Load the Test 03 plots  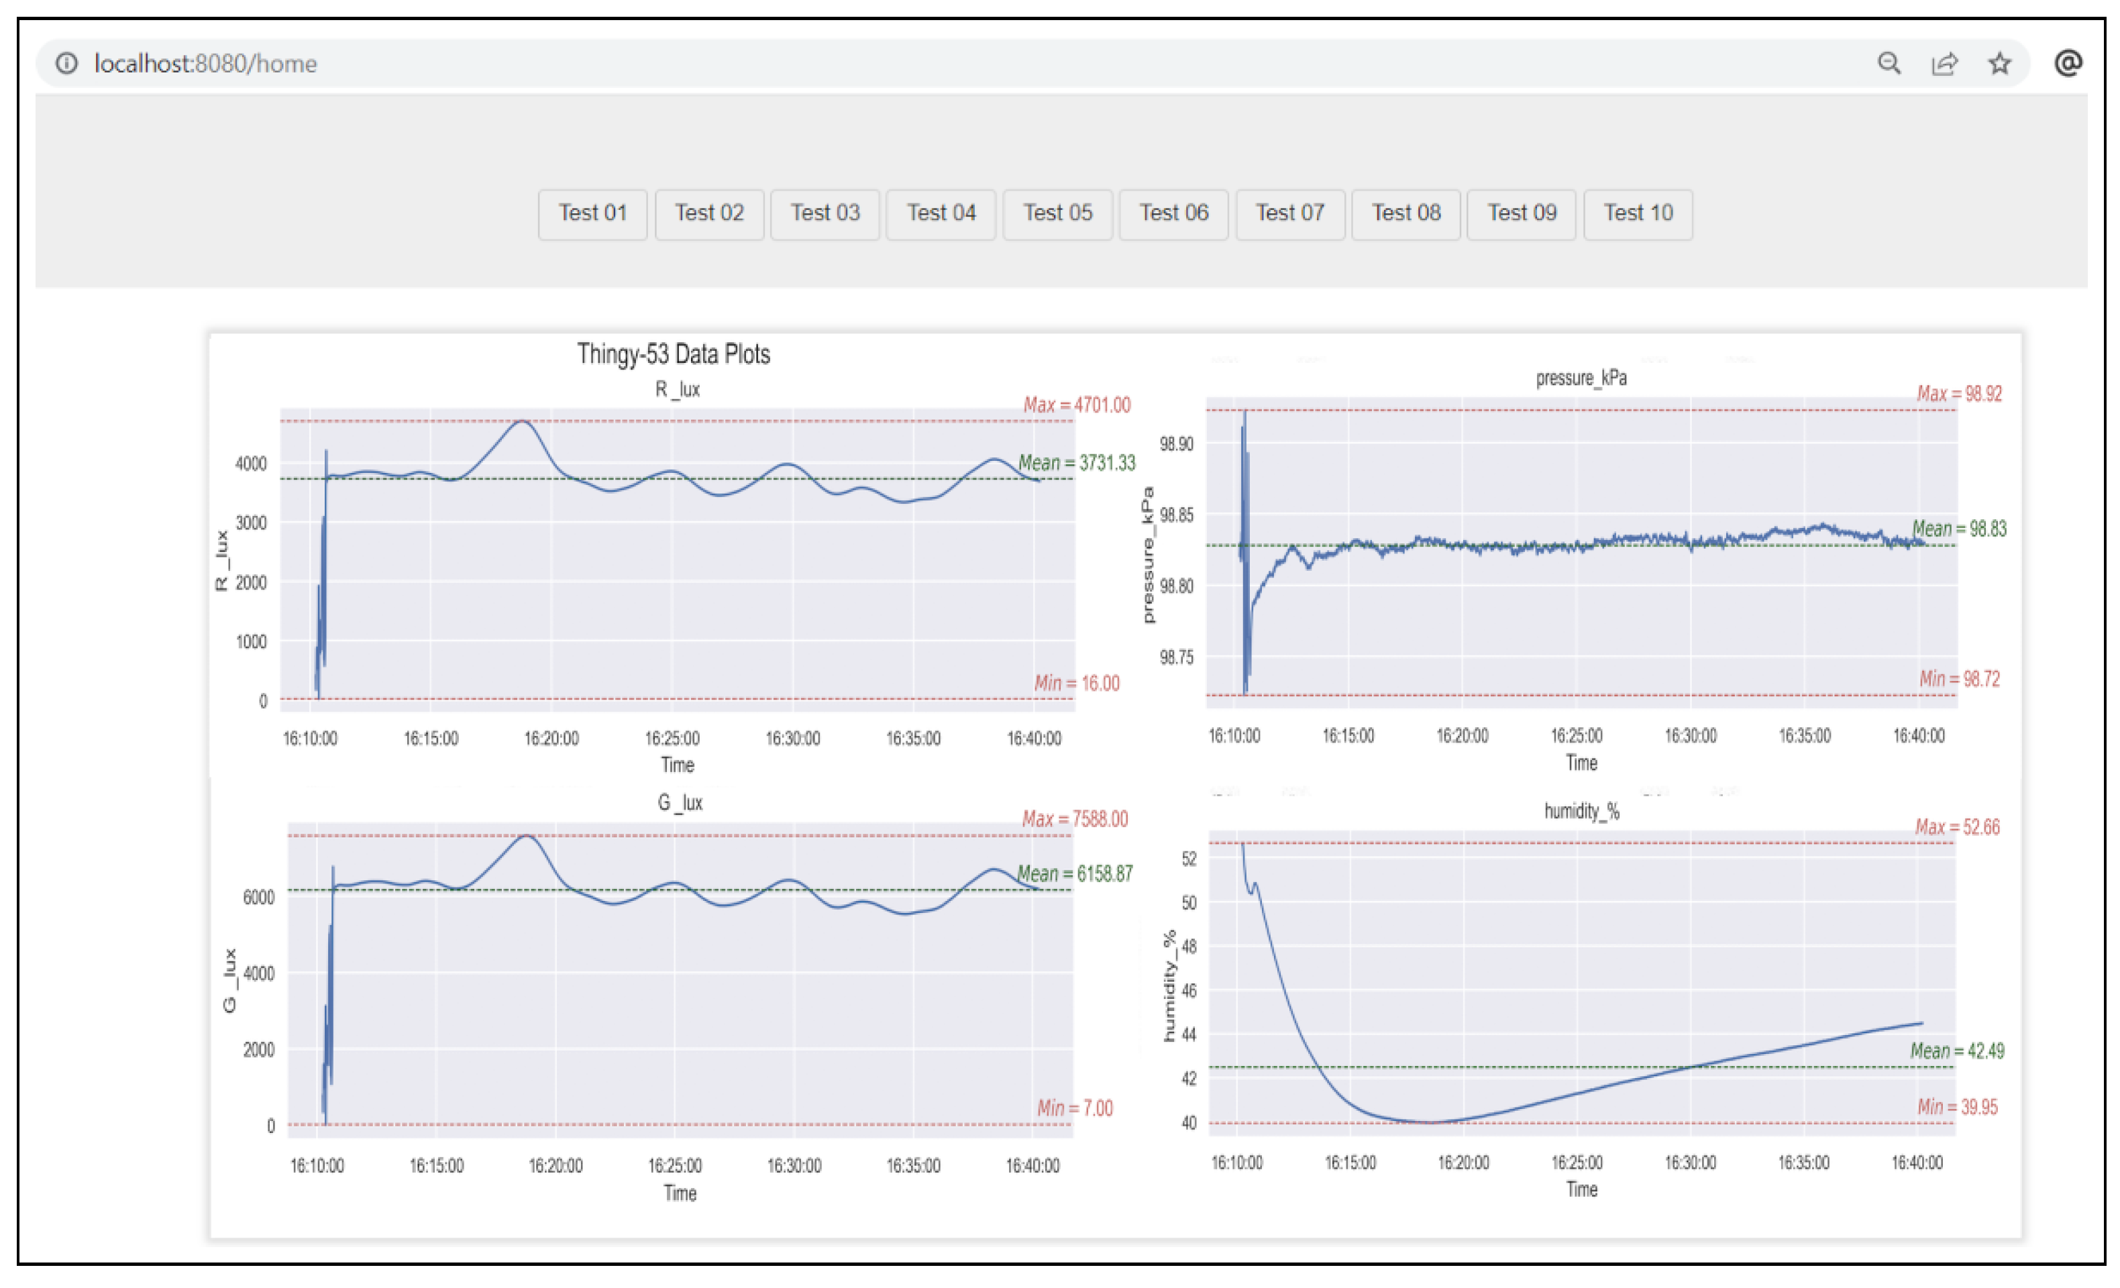tap(825, 213)
